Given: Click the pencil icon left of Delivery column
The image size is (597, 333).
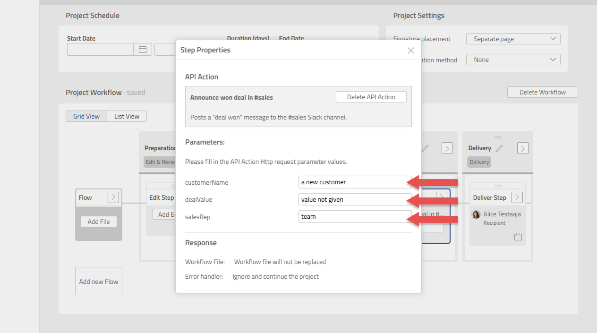Looking at the screenshot, I should [x=425, y=148].
